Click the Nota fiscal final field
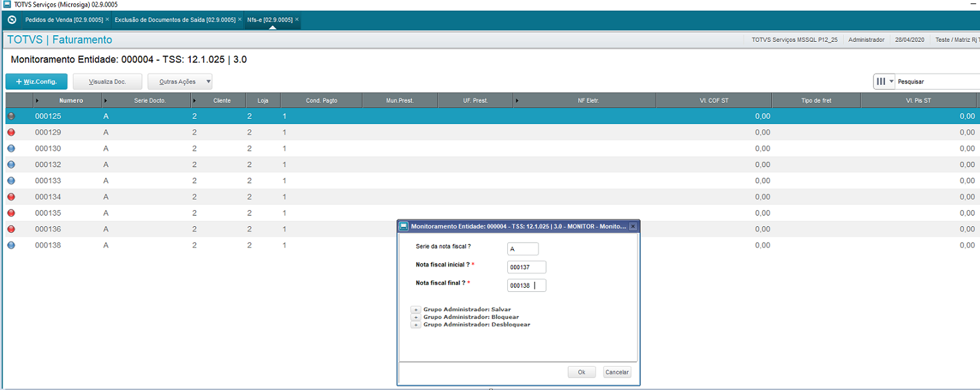This screenshot has width=980, height=390. pyautogui.click(x=526, y=285)
